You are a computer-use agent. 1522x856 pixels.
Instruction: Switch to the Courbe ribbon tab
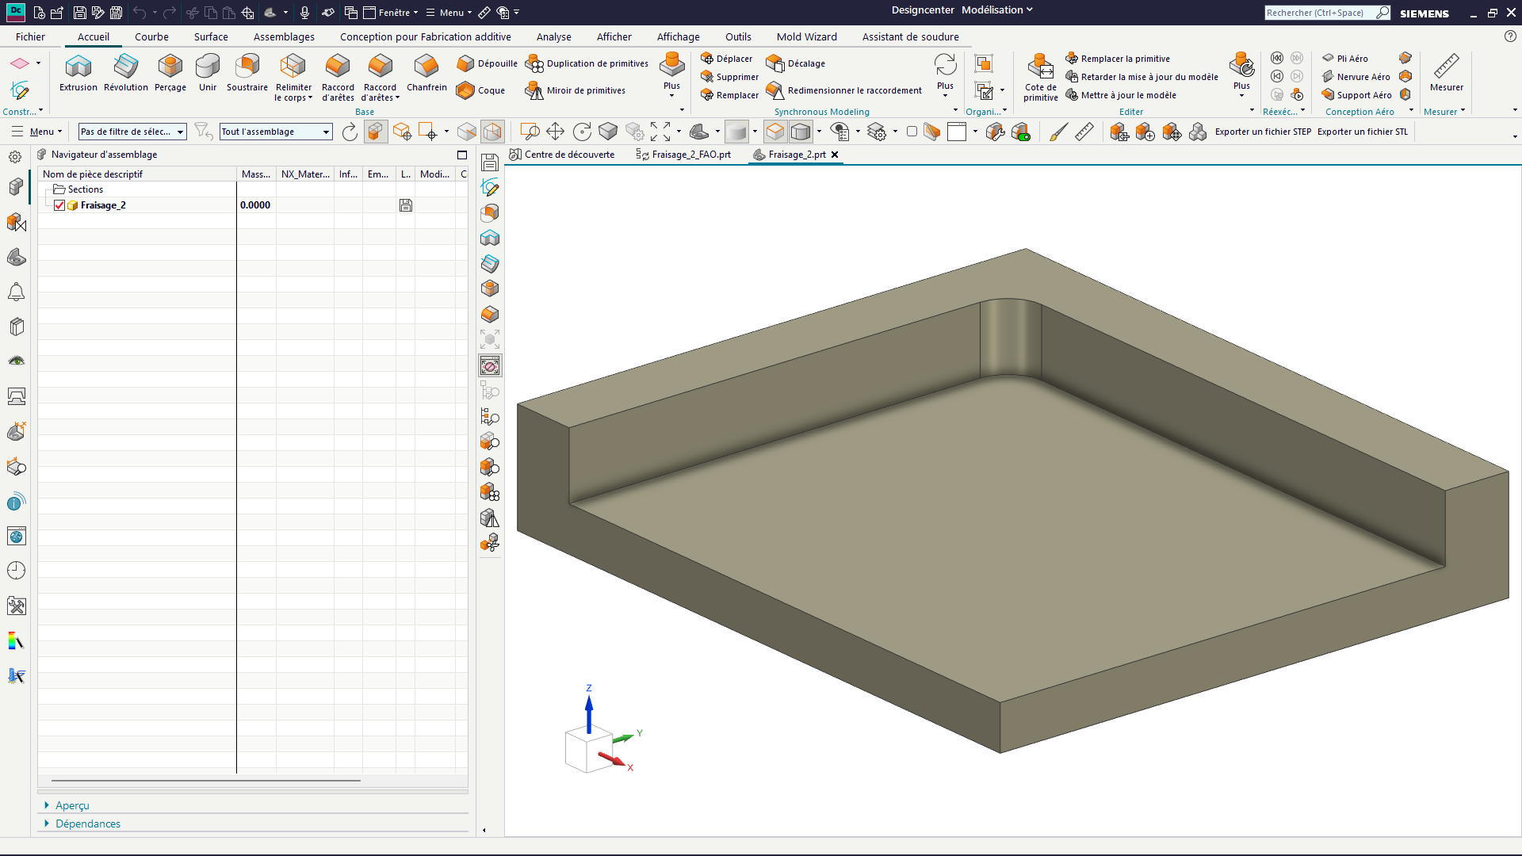coord(151,36)
